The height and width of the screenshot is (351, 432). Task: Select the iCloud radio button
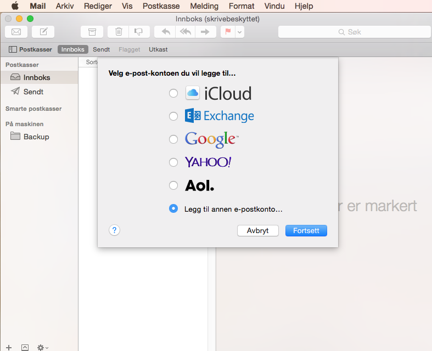(x=173, y=93)
